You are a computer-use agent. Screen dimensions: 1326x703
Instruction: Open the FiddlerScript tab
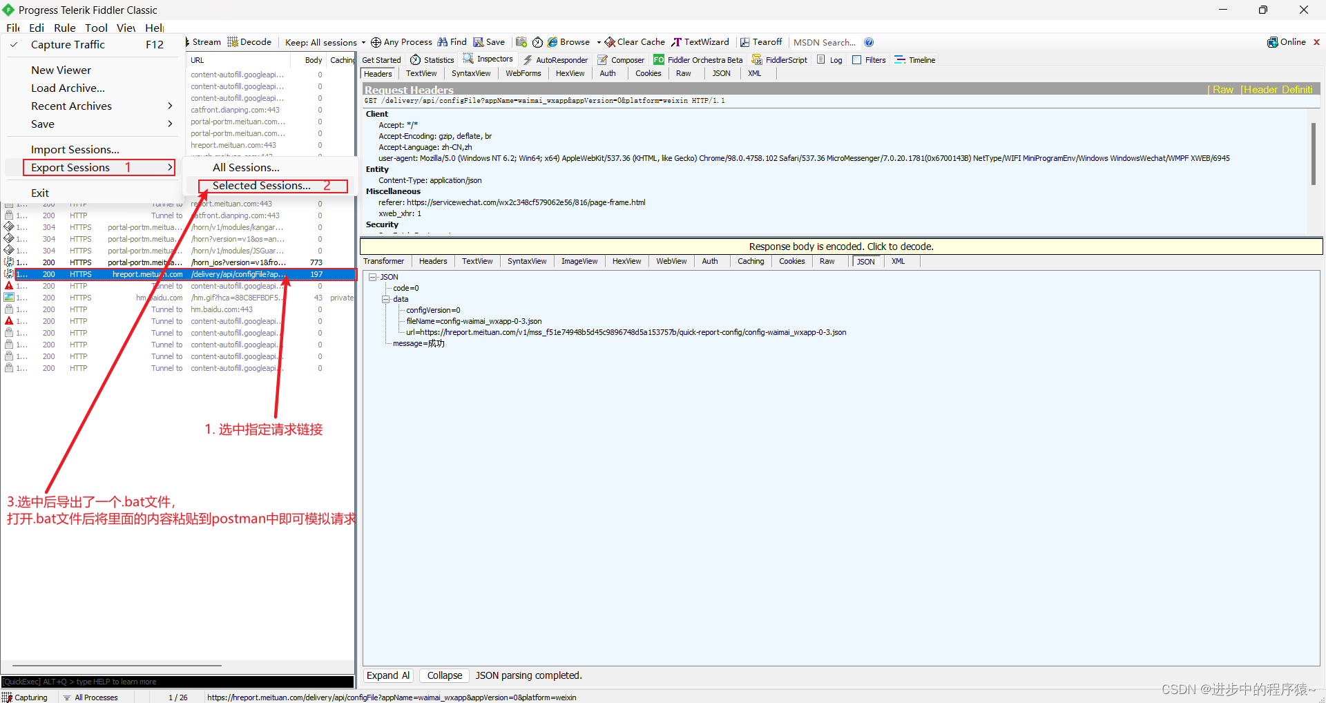780,60
